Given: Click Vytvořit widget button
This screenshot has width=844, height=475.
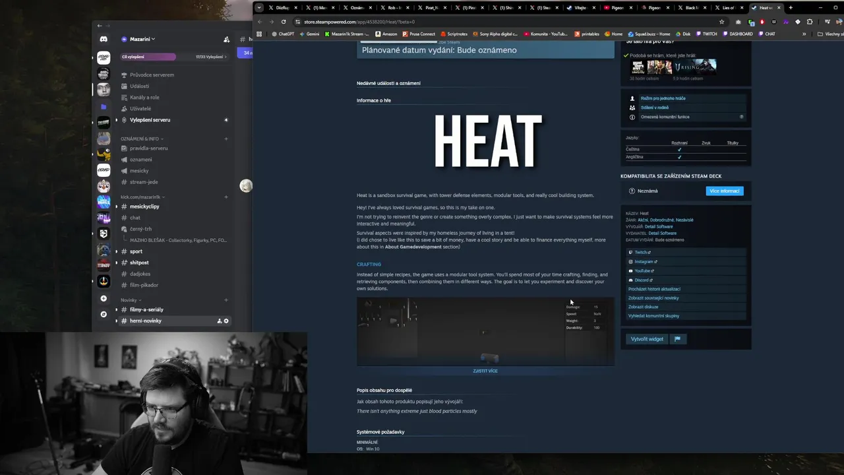Looking at the screenshot, I should point(647,339).
